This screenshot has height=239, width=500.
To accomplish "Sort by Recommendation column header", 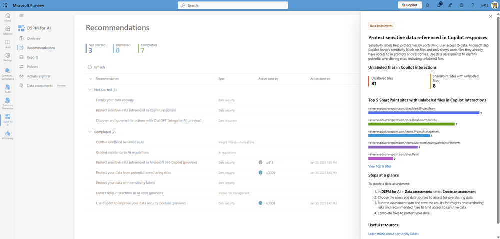I will coord(107,79).
